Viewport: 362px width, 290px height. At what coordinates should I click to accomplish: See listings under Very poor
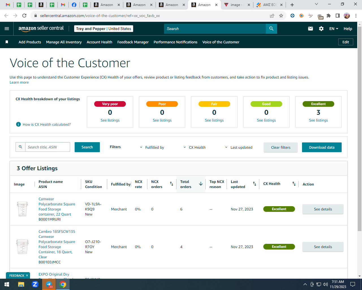pos(110,120)
